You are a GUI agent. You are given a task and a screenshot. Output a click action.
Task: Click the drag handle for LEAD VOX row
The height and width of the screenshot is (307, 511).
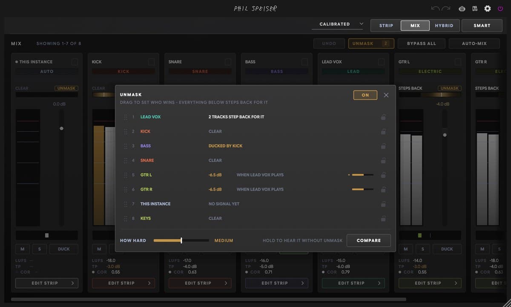click(126, 117)
